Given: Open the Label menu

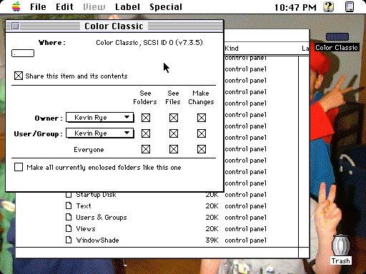Looking at the screenshot, I should (x=127, y=7).
